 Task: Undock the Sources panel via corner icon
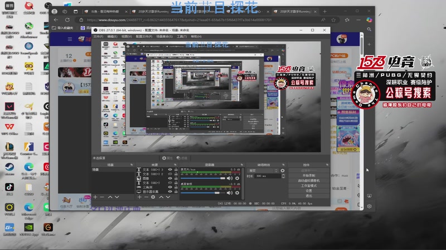175,164
